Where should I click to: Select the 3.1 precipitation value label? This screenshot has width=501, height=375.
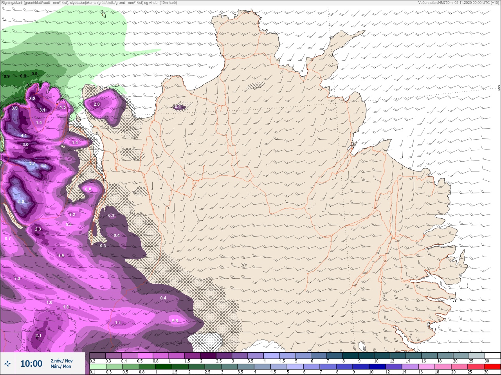click(42, 110)
